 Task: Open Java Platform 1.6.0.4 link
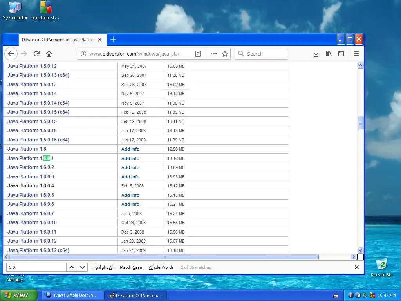click(31, 186)
